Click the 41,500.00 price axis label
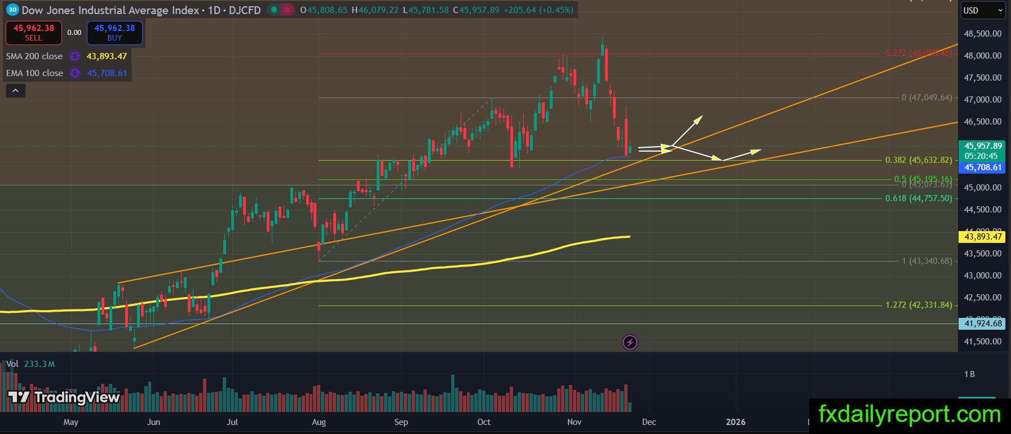Screen dimensions: 1011x434 pos(983,342)
